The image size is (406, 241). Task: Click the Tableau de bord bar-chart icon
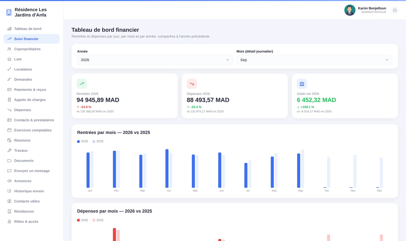pos(9,29)
